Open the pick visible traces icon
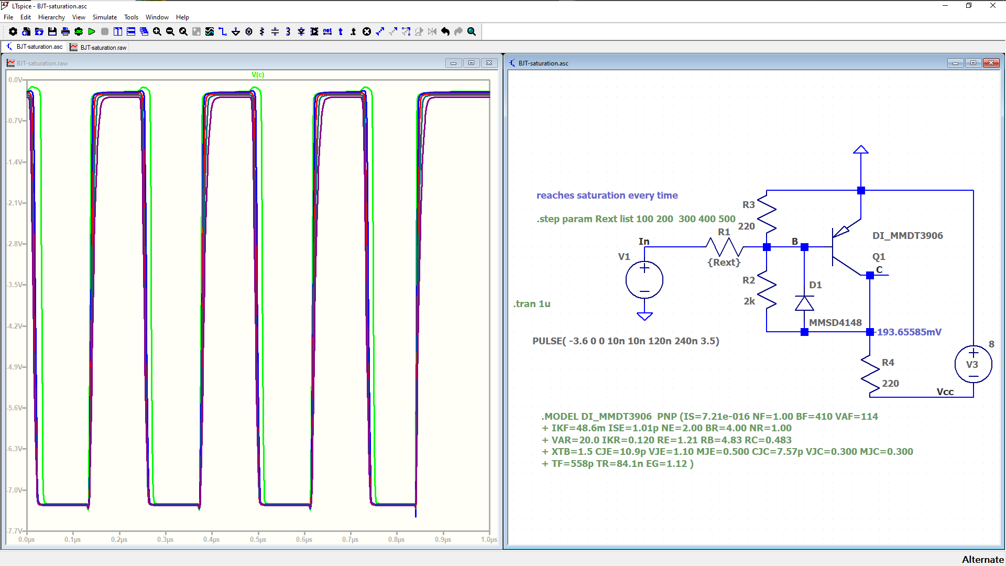The image size is (1006, 566). coord(210,31)
